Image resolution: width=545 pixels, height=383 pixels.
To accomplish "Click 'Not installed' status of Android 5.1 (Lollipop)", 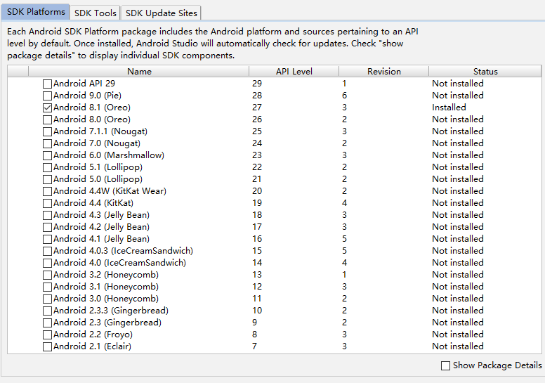I will [458, 167].
